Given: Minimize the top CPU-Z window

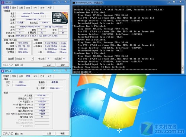Looking at the screenshot, I should pyautogui.click(x=55, y=2).
